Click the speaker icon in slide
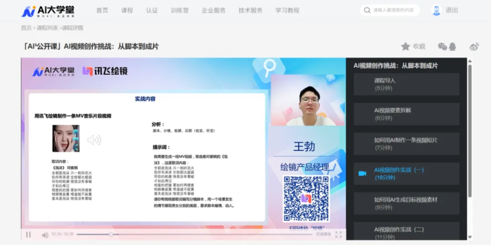Viewport: 491px width, 245px height. click(94, 140)
